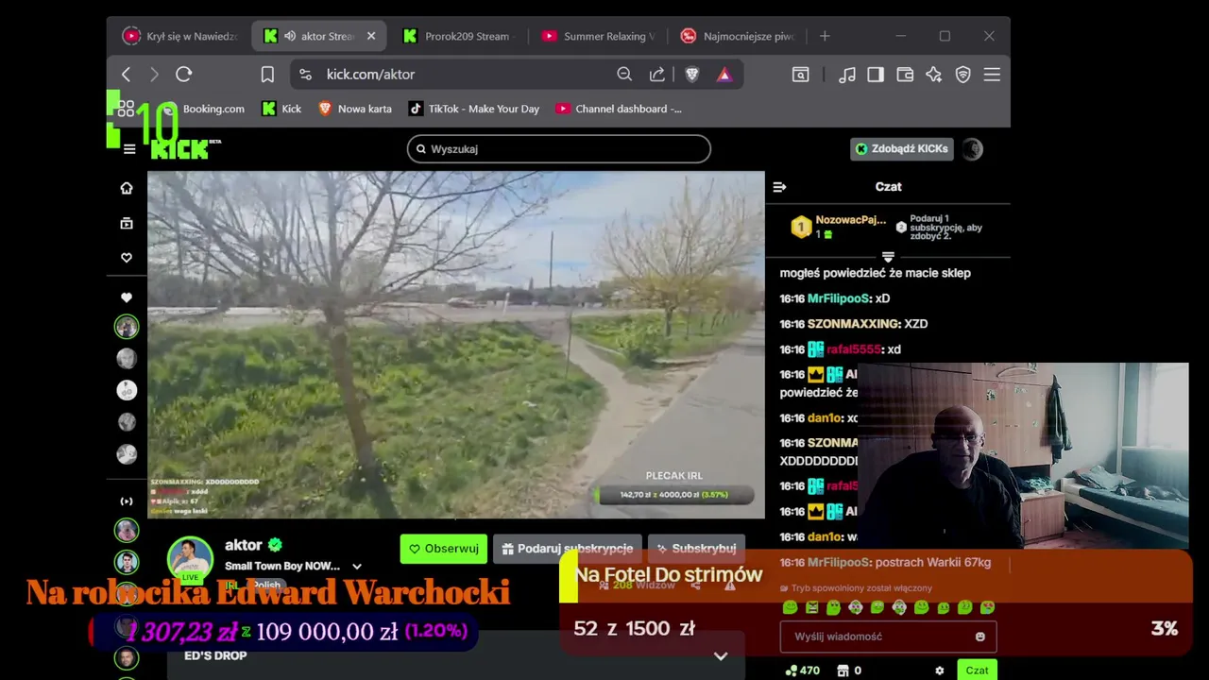Expand the chat leaderboard handle arrow
The width and height of the screenshot is (1209, 680).
[x=888, y=257]
